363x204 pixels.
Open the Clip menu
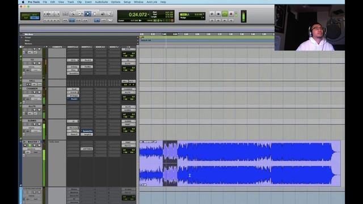click(79, 2)
